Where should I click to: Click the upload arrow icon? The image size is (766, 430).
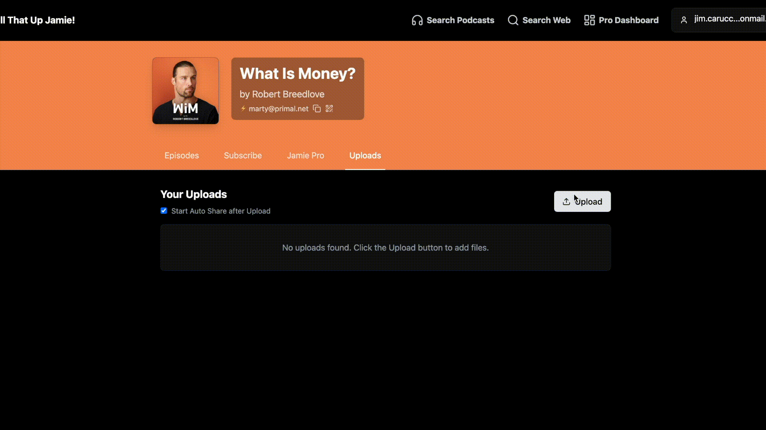(x=566, y=201)
